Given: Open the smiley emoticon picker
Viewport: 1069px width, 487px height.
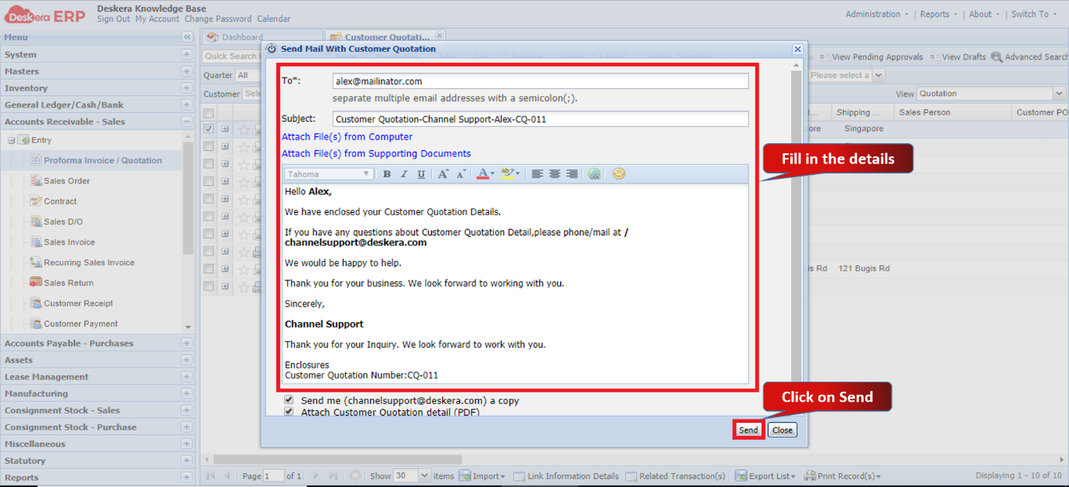Looking at the screenshot, I should point(618,174).
